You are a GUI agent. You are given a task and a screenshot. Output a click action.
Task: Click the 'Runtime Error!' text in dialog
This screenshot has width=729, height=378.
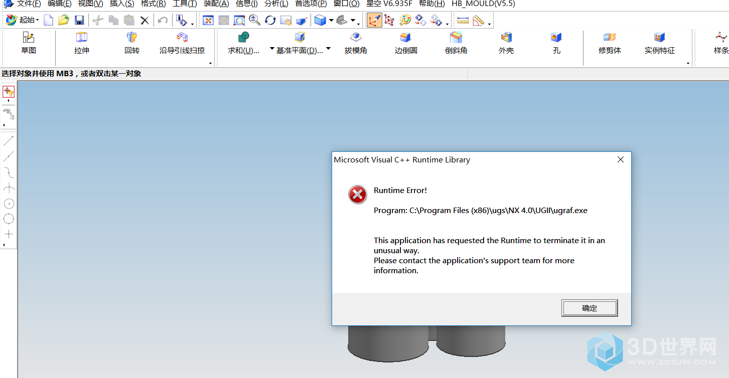(400, 191)
